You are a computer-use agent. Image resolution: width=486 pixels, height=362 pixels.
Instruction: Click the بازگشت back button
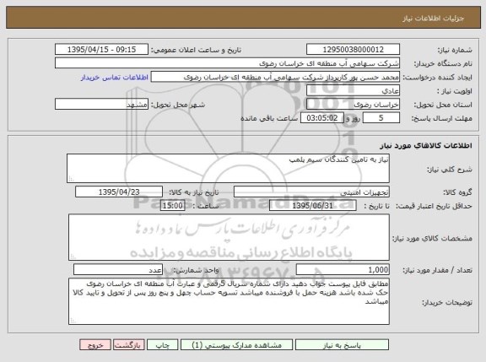click(128, 345)
